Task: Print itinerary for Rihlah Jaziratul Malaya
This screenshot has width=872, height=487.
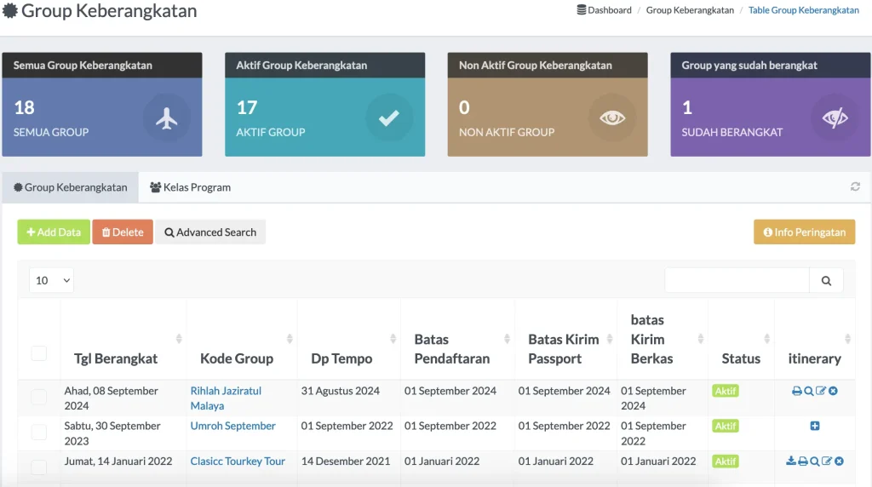Action: (x=796, y=391)
